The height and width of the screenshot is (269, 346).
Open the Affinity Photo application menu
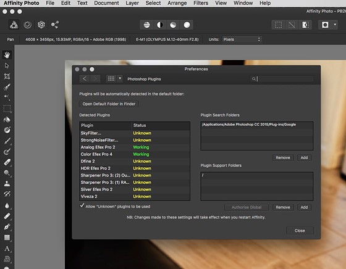(x=22, y=3)
